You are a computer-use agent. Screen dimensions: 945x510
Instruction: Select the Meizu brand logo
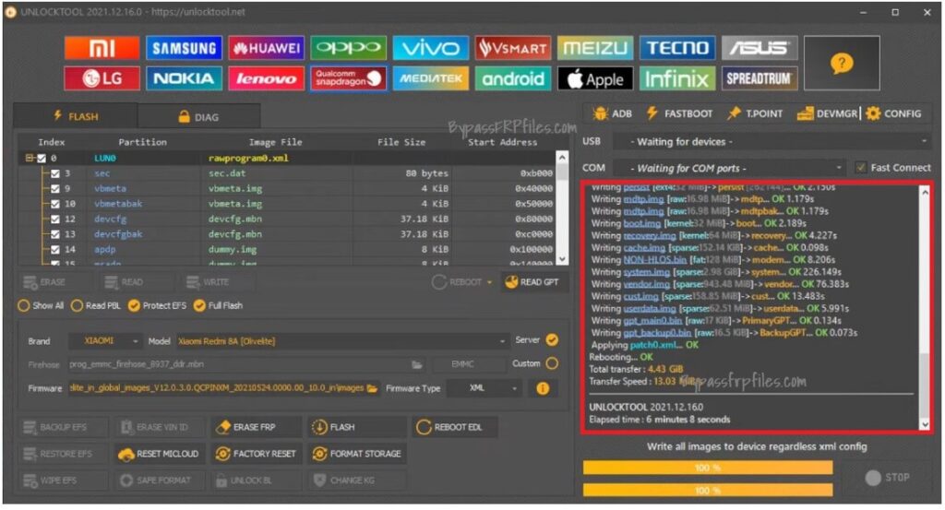pyautogui.click(x=595, y=48)
